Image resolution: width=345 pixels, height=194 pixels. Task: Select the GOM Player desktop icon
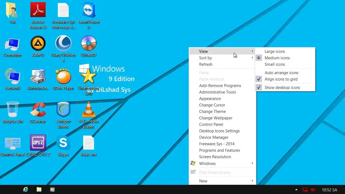coord(63,79)
